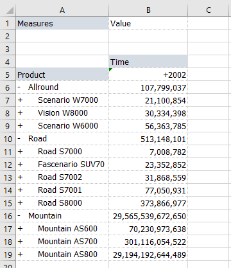This screenshot has height=268, width=231.
Task: Expand the Road S7002 row
Action: click(20, 177)
